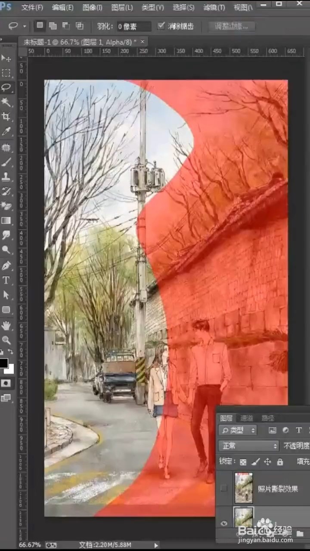Filter layers by adjustment layer icon
Screen dimensions: 310x551
[285, 430]
